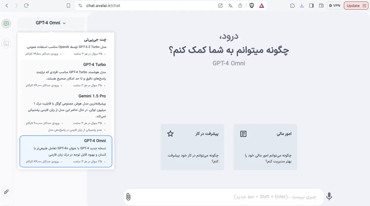Share this page icon

tap(240, 5)
